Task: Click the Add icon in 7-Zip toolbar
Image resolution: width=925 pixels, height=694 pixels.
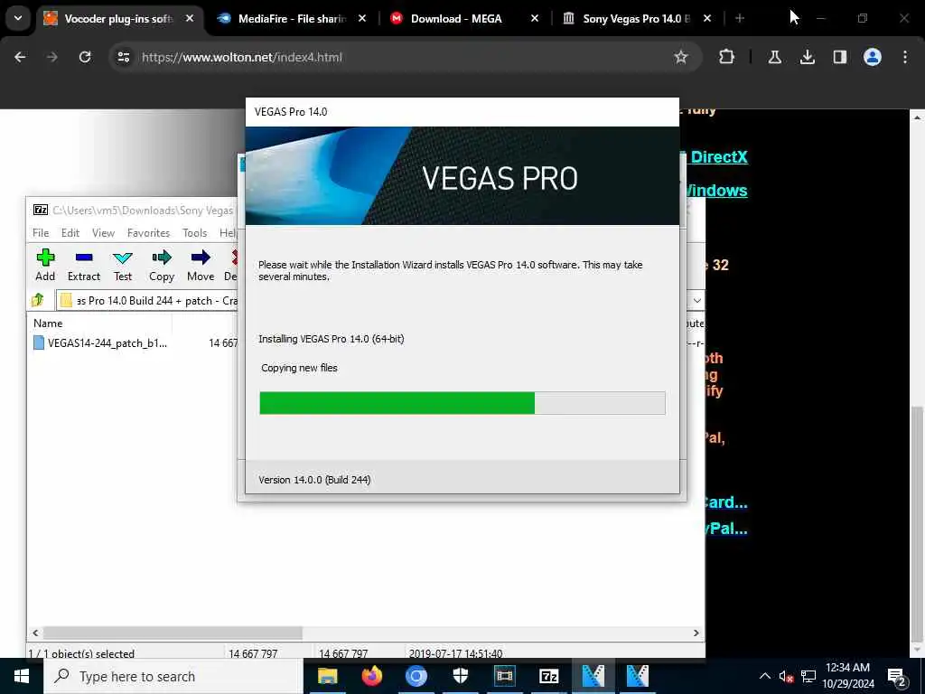Action: click(45, 265)
